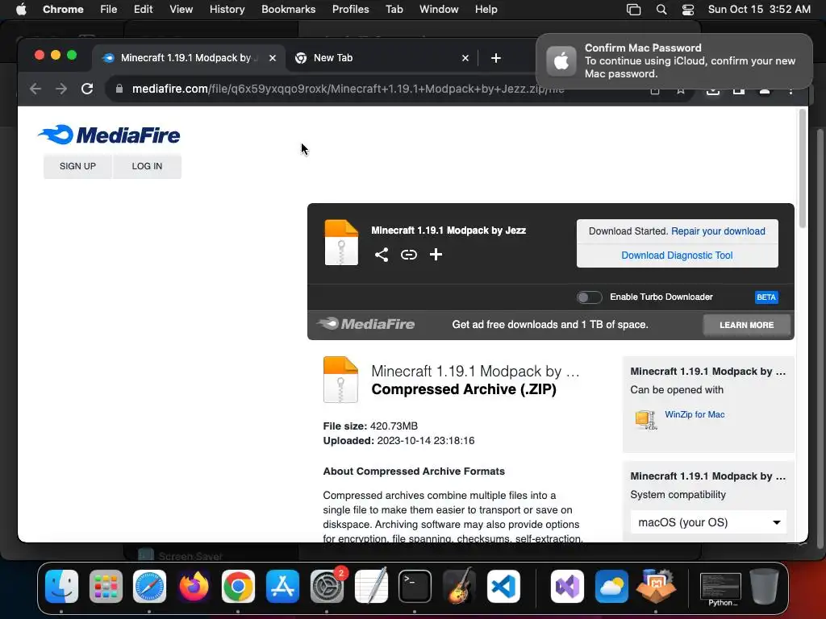Close the Minecraft 1.19.1 Modpack tab
The height and width of the screenshot is (619, 826).
(273, 58)
